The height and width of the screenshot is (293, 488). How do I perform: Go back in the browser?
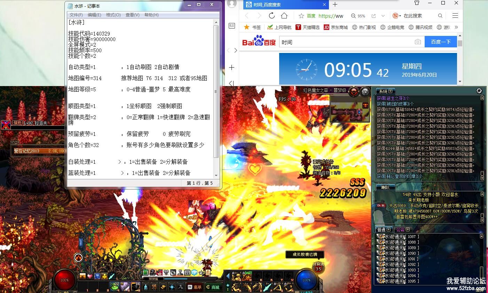coord(247,16)
